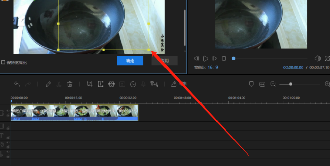Screen dimensions: 330x166
Task: Stop the preview playback
Action: click(224, 58)
